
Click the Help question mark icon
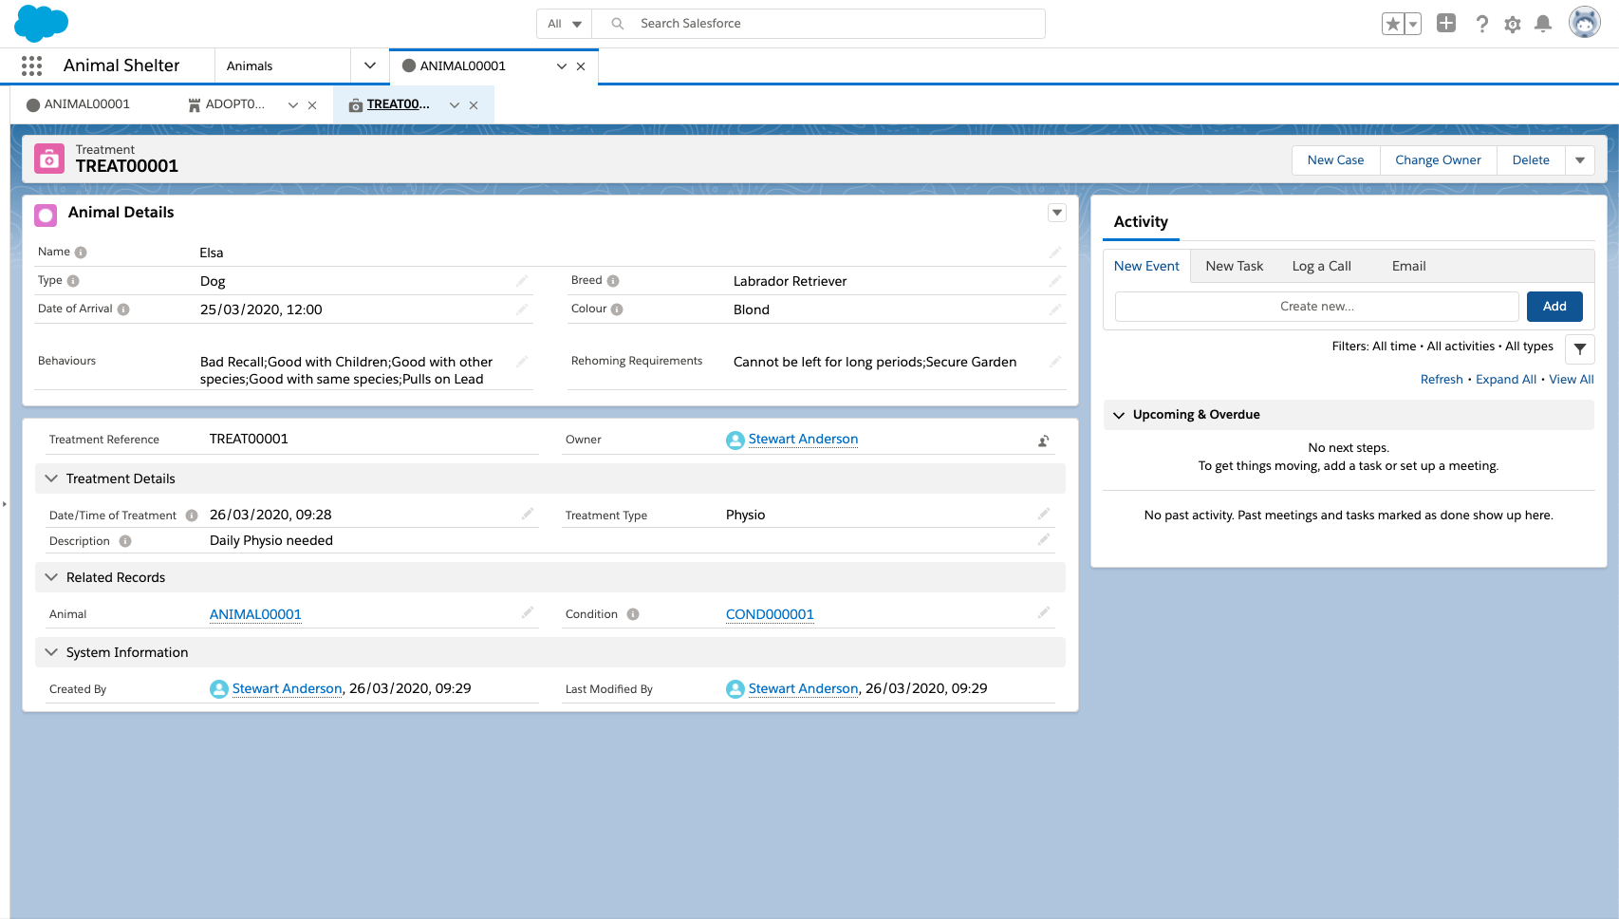click(x=1481, y=24)
